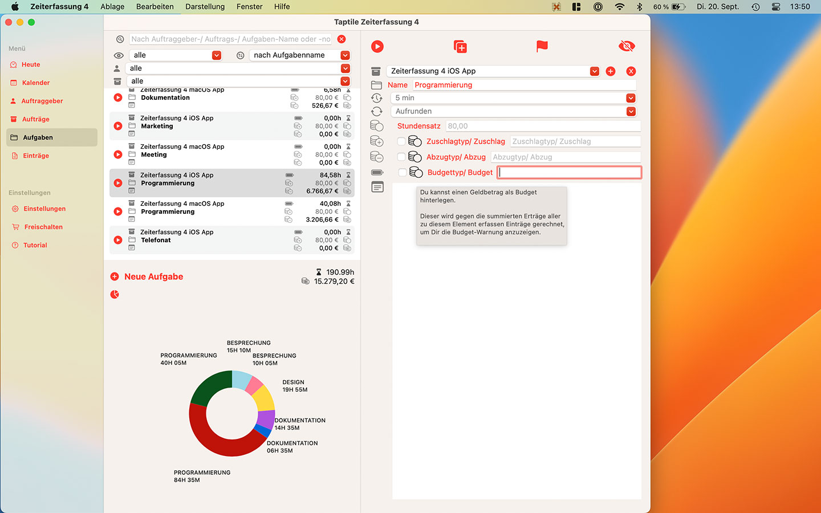Image resolution: width=821 pixels, height=513 pixels.
Task: Click Neue Aufgabe to add task
Action: (x=154, y=276)
